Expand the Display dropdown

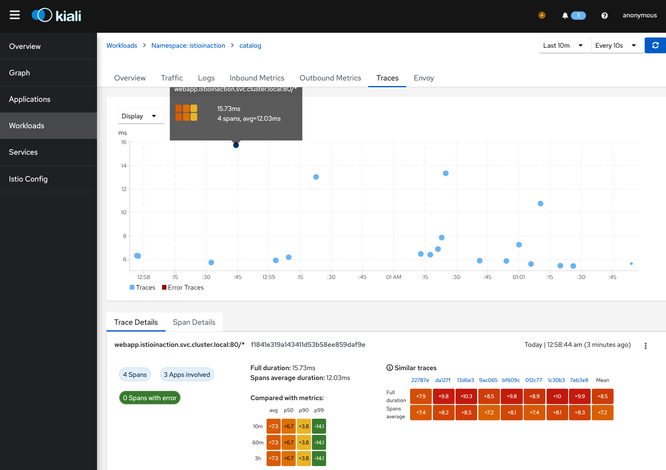(141, 116)
